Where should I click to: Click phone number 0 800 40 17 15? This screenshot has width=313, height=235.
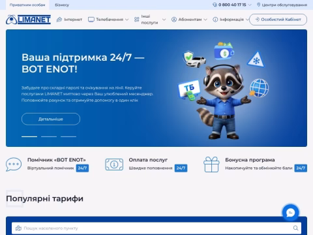pos(232,5)
